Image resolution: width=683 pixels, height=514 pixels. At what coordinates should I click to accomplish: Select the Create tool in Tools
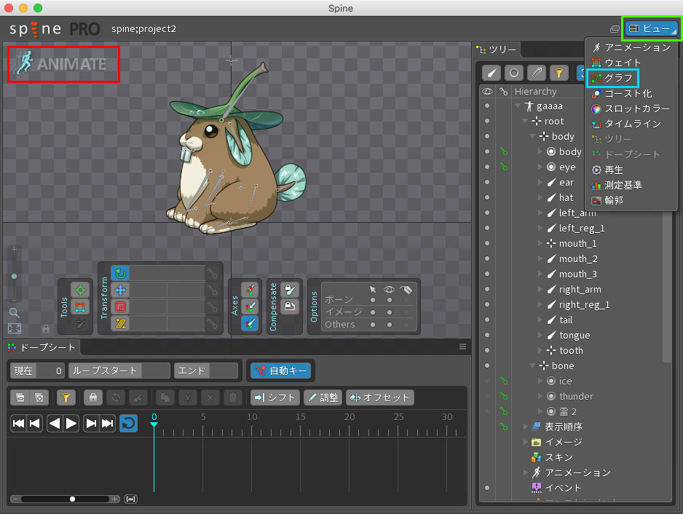tap(80, 324)
